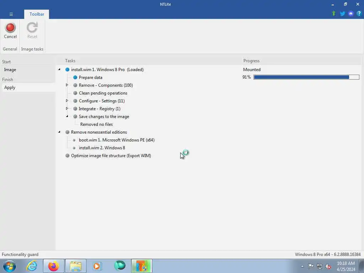Click the muted volume tray icon
Image resolution: width=364 pixels, height=273 pixels.
point(328,266)
